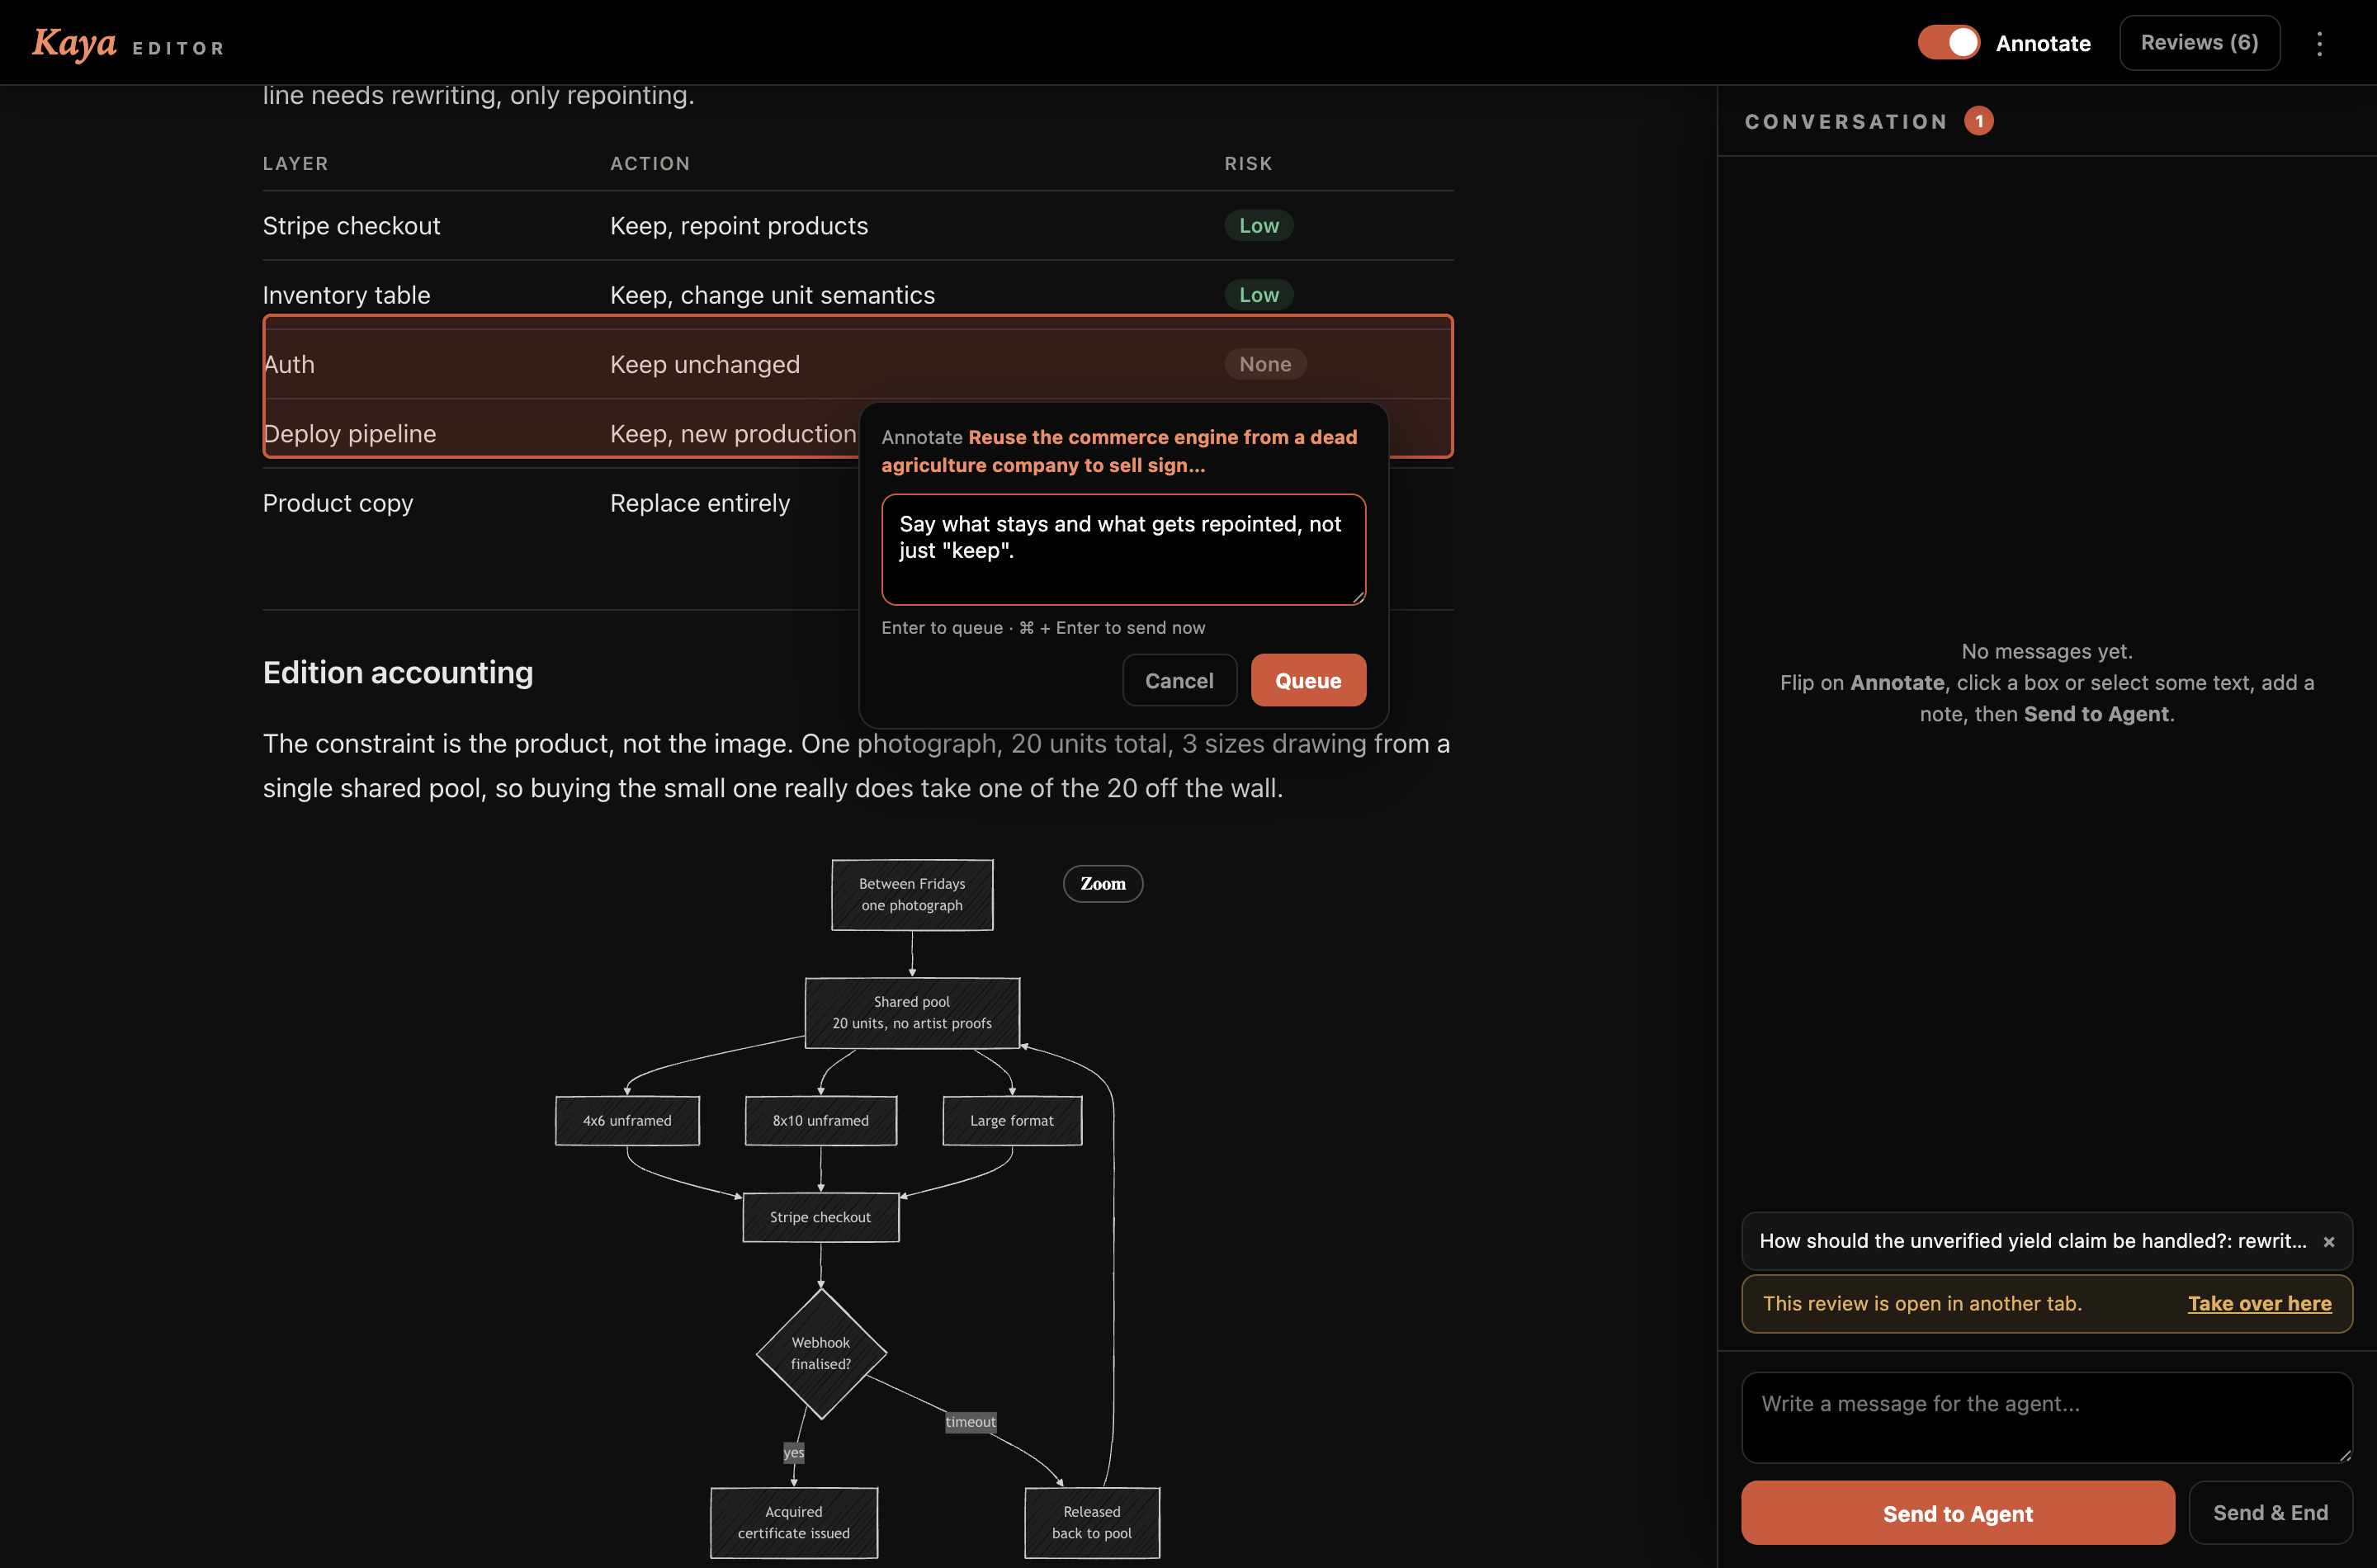Click the Low risk badge for Inventory table

tap(1259, 295)
